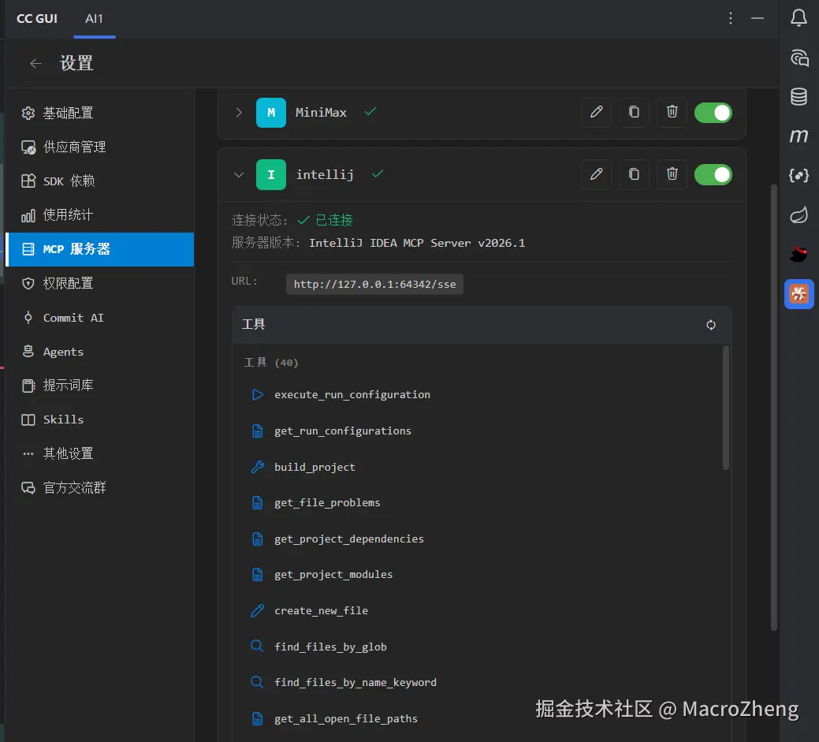Click the server URL field
This screenshot has width=819, height=742.
[374, 284]
